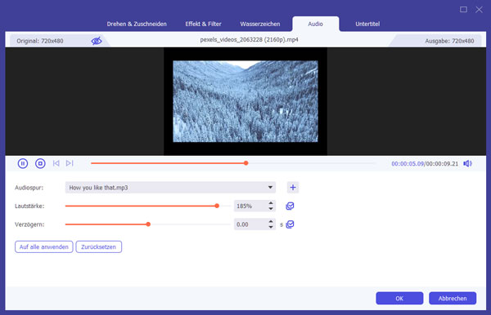This screenshot has width=491, height=315.
Task: Increase Lautstärke value with up arrow
Action: [271, 203]
